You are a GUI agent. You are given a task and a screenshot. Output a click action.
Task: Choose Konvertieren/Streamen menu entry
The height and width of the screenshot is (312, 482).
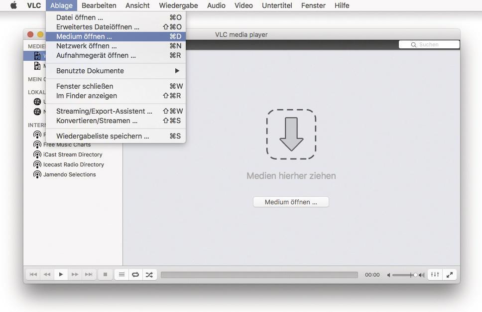pyautogui.click(x=116, y=121)
